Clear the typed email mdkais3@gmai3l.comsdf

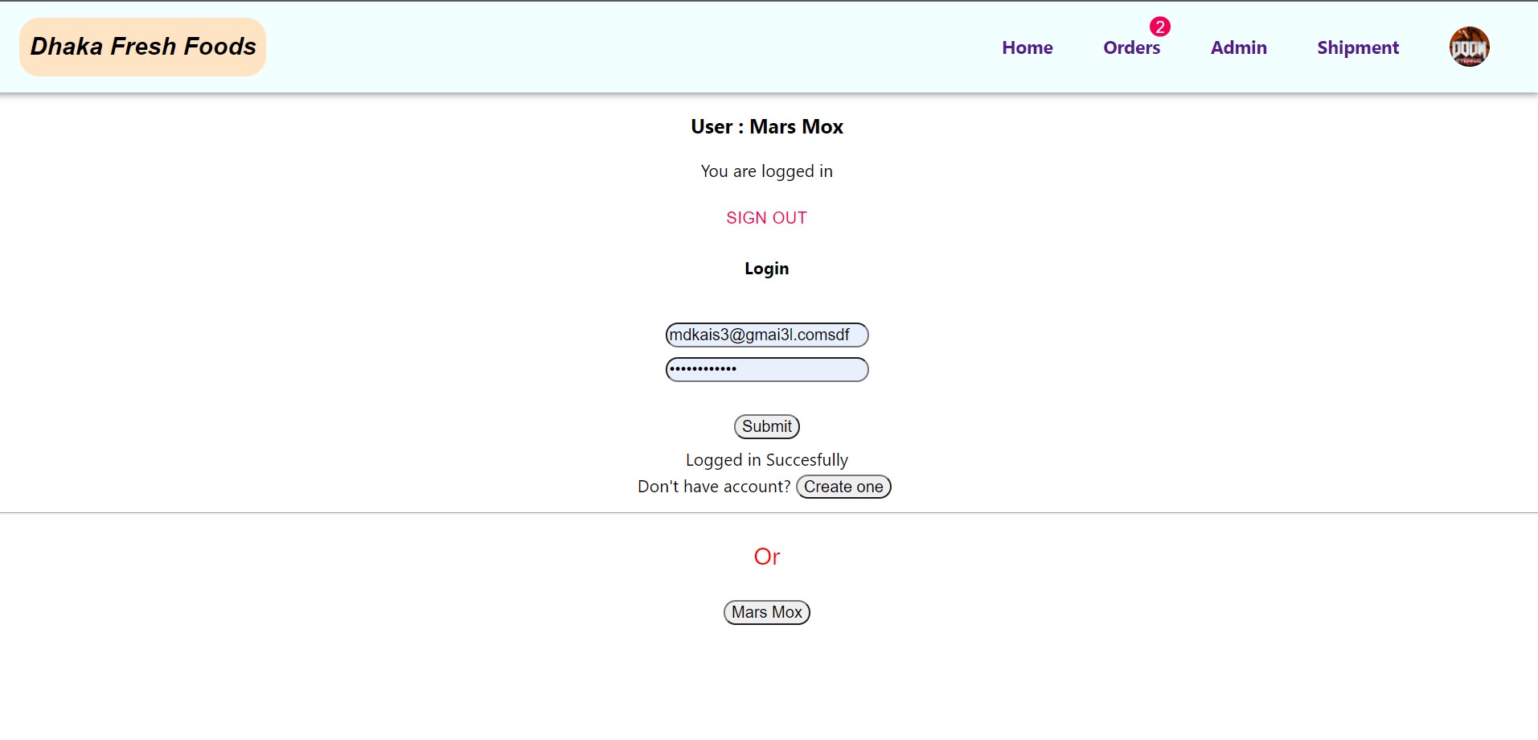[x=765, y=335]
